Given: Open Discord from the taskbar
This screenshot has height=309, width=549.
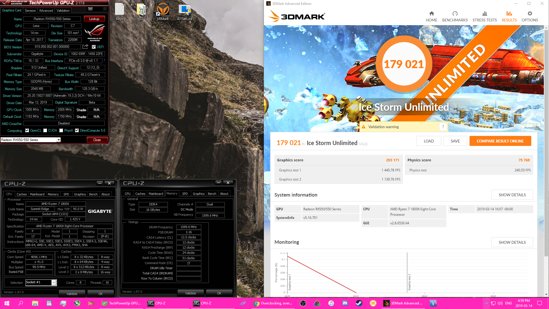Looking at the screenshot, I should (345, 303).
